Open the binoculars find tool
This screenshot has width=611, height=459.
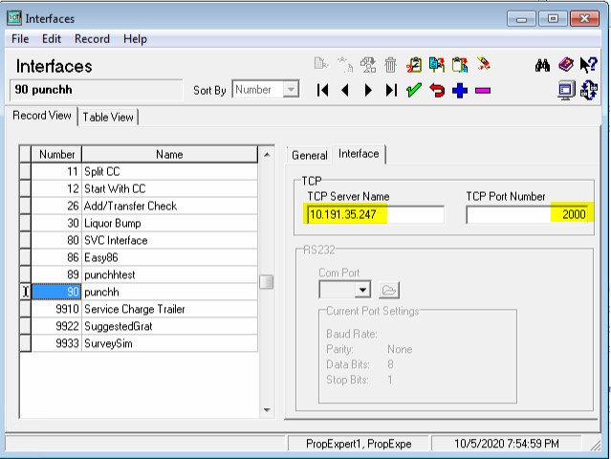tap(542, 65)
